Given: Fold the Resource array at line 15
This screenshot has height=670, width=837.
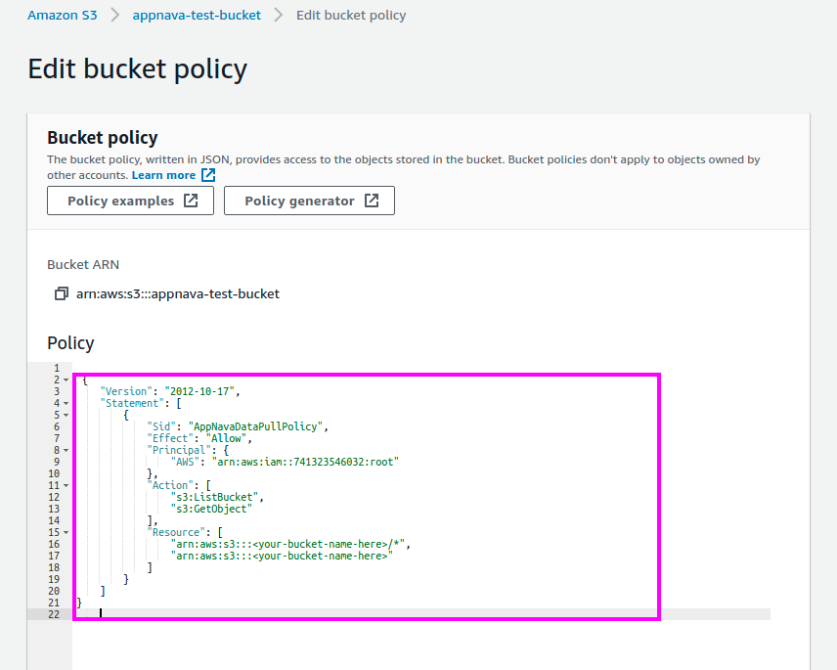Looking at the screenshot, I should tap(66, 533).
